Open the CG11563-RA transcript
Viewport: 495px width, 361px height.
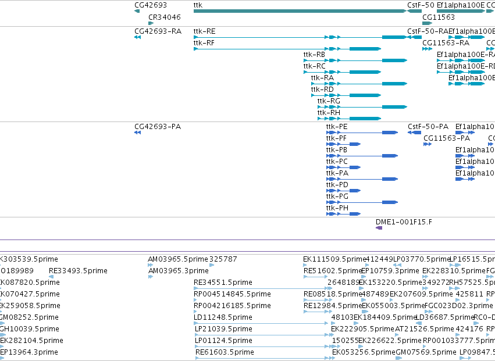click(446, 43)
